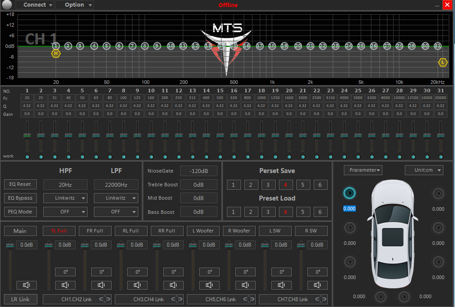This screenshot has height=307, width=455.
Task: Click the yellow H high-pass marker on graph
Action: 56,54
